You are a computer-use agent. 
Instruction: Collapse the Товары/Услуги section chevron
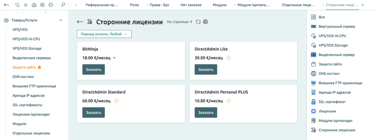coord(61,21)
